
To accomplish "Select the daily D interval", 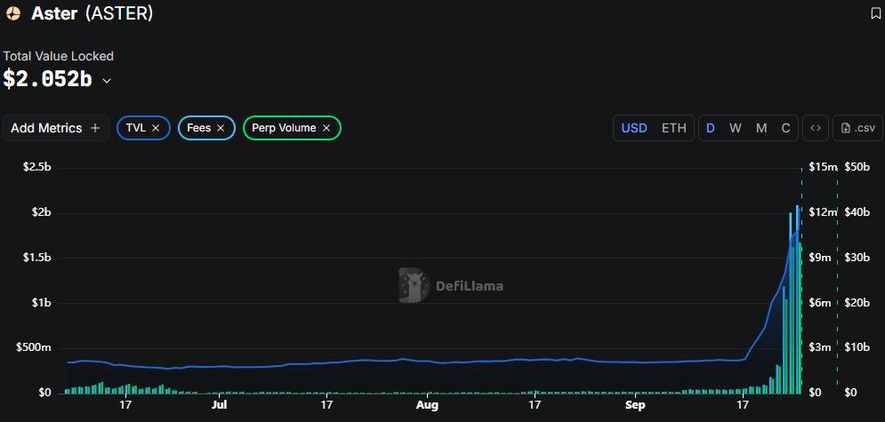I will pos(711,128).
